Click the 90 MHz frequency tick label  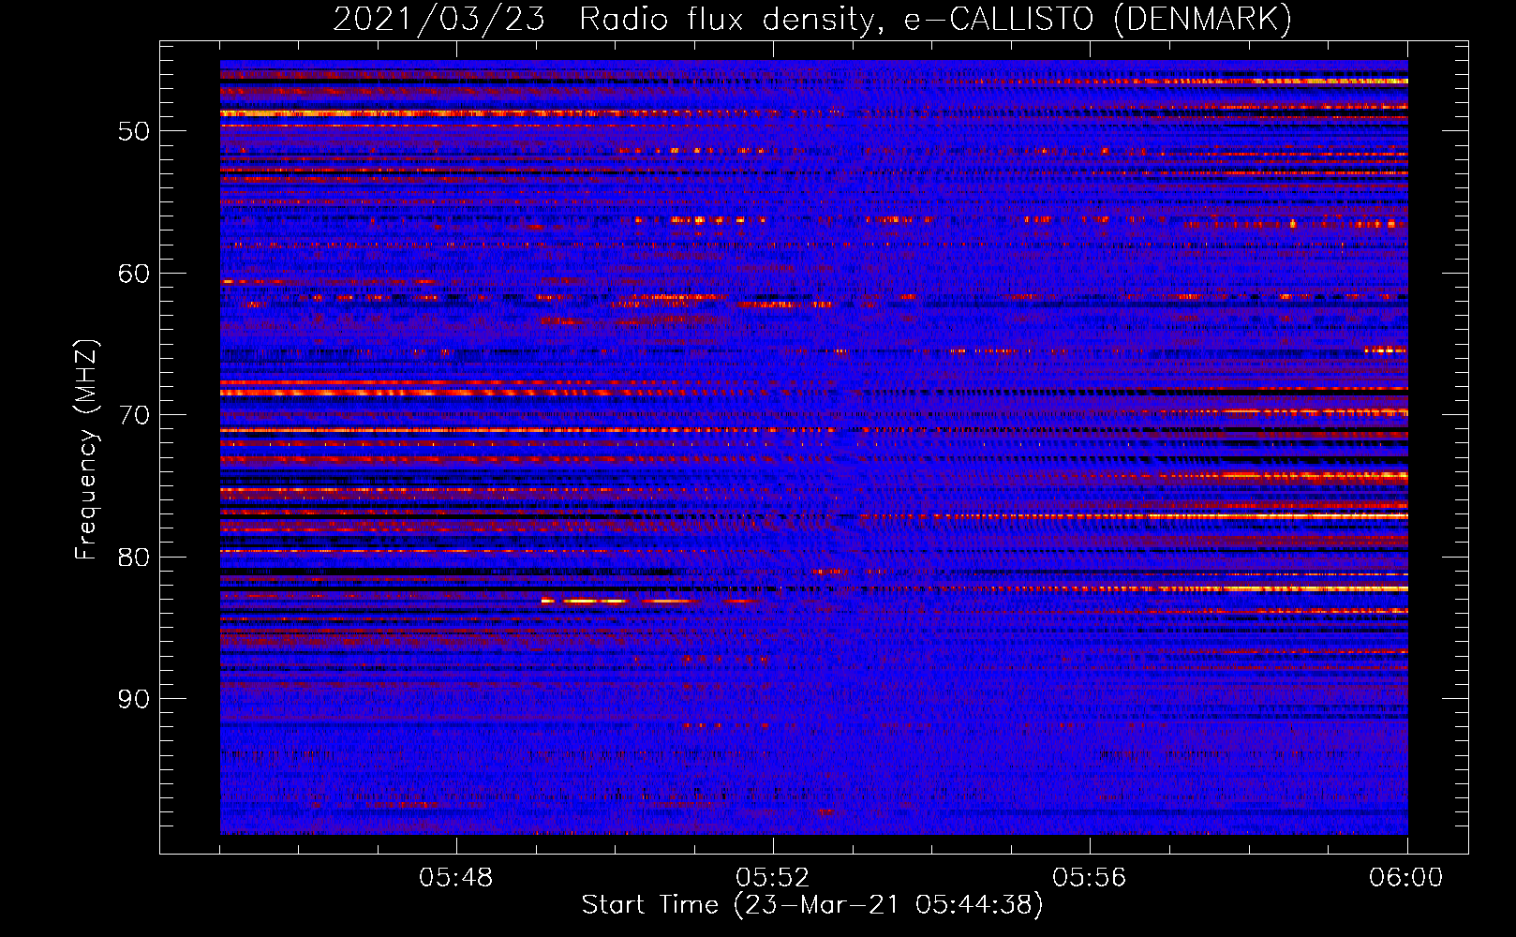click(134, 700)
